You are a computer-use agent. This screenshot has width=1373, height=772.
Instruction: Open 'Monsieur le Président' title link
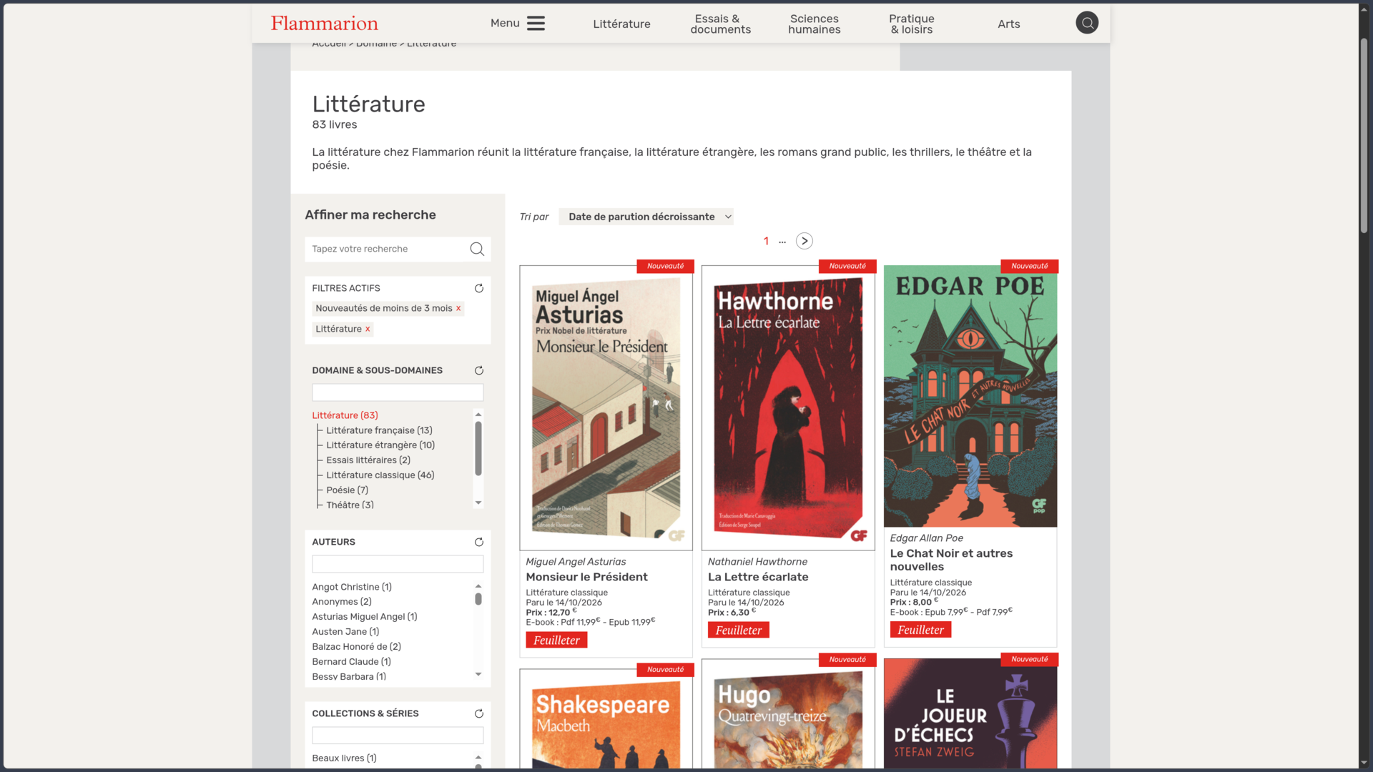[x=586, y=577]
